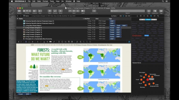Screen dimensions: 179x100
Task: Click the Endnotes word in cloud
Action: [x=137, y=36]
